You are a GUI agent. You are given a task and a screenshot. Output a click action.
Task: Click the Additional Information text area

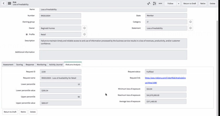point(113,55)
